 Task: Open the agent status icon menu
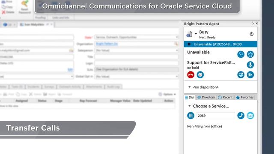click(x=189, y=34)
